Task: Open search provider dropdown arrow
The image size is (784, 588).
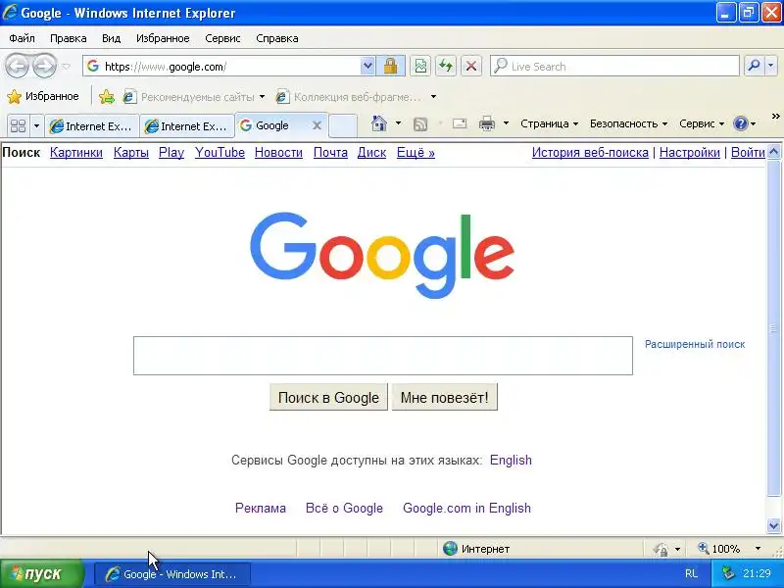Action: 770,66
